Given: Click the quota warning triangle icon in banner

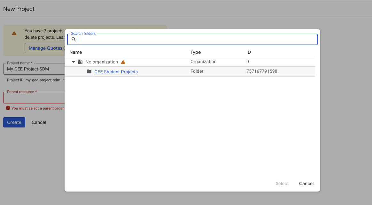Looking at the screenshot, I should 14,33.
